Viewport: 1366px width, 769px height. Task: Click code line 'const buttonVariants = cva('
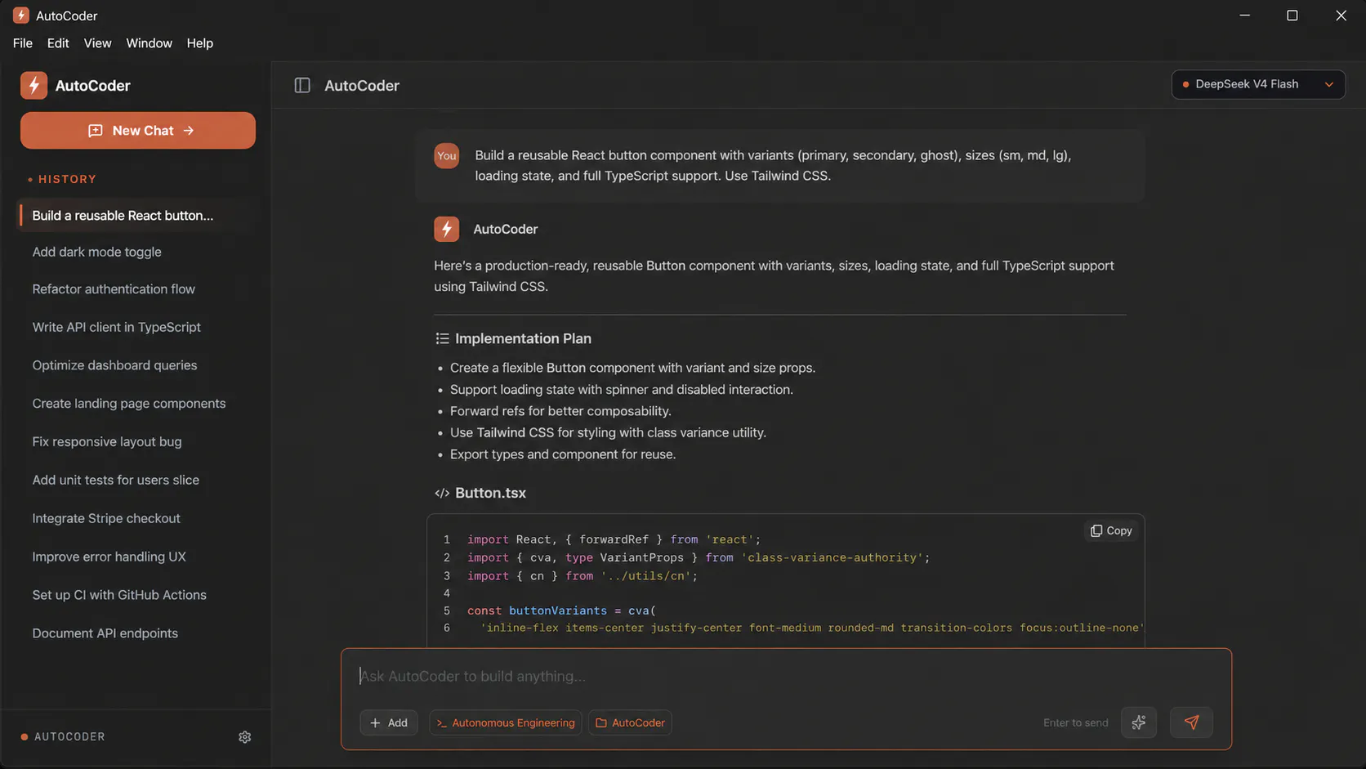(561, 610)
